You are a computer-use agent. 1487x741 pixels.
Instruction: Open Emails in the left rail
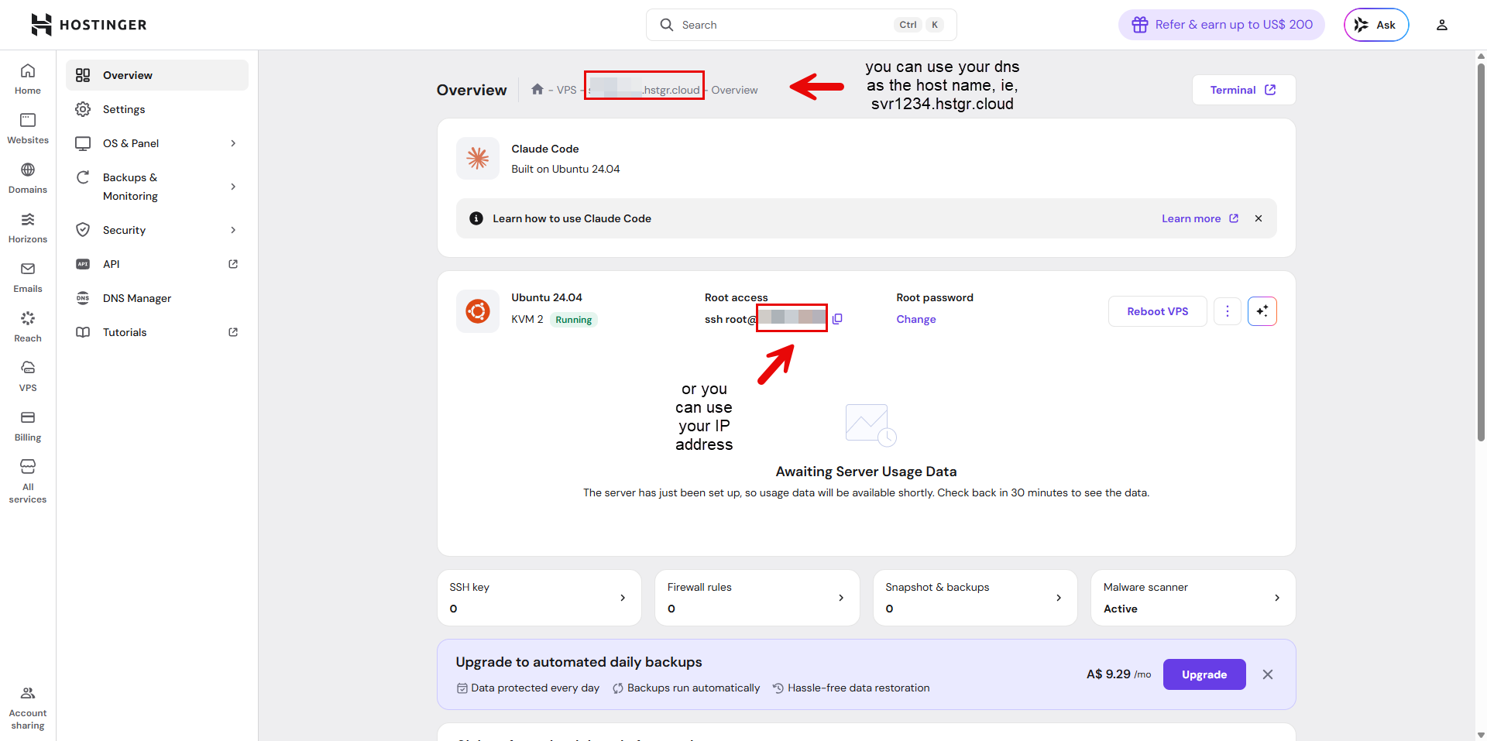point(28,277)
